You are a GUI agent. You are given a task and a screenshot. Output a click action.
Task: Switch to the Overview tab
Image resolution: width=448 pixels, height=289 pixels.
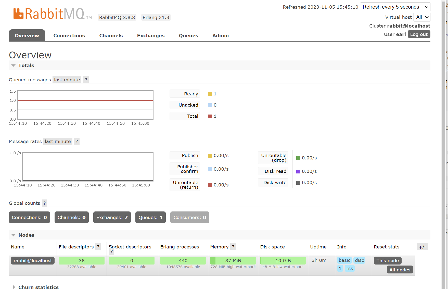(x=27, y=35)
